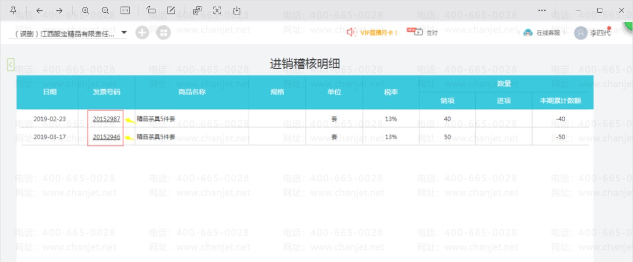Expand the company name dropdown
Screen dimensions: 633x262
[x=124, y=33]
